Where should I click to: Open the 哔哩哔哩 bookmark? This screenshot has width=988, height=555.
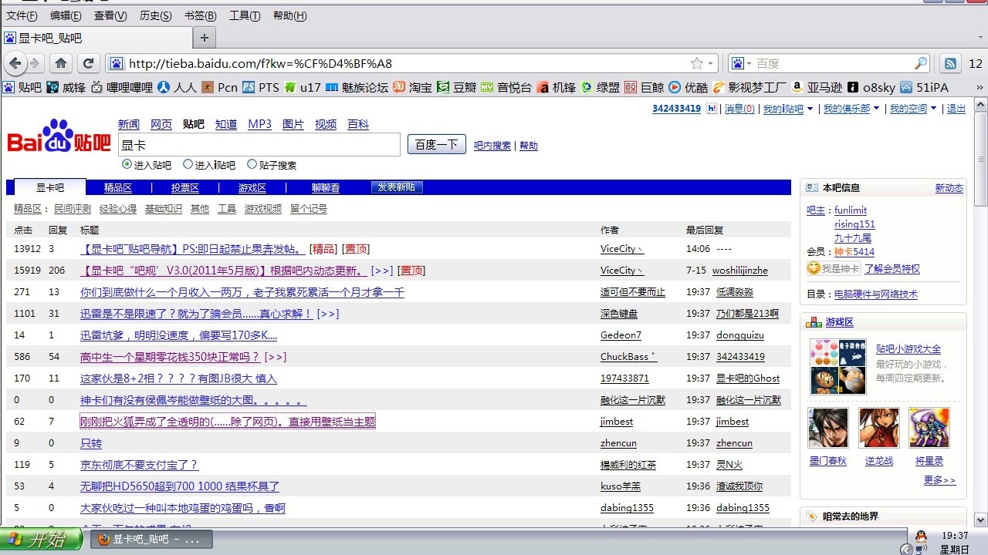tap(123, 87)
